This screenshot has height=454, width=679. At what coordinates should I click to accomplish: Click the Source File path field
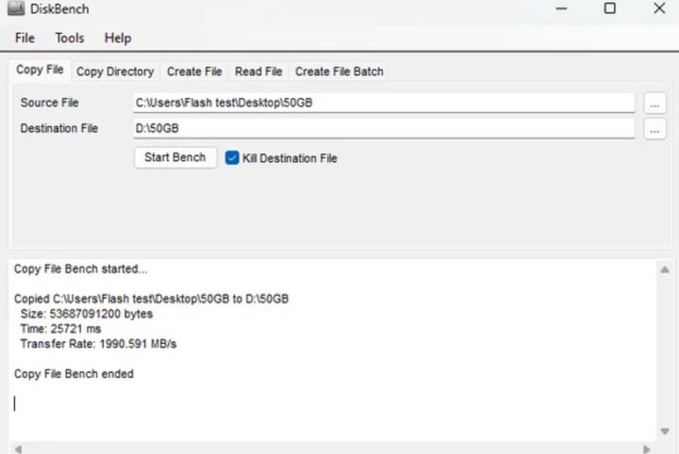click(x=384, y=103)
